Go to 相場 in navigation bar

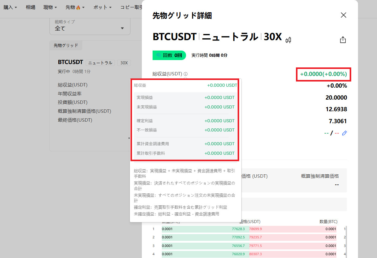click(30, 7)
